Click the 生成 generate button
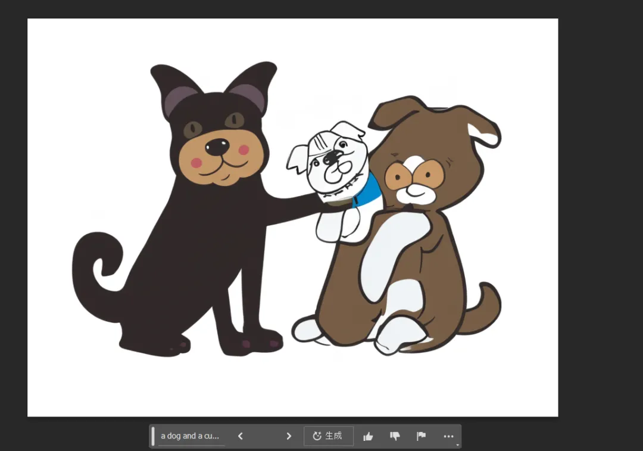This screenshot has height=451, width=643. click(328, 436)
